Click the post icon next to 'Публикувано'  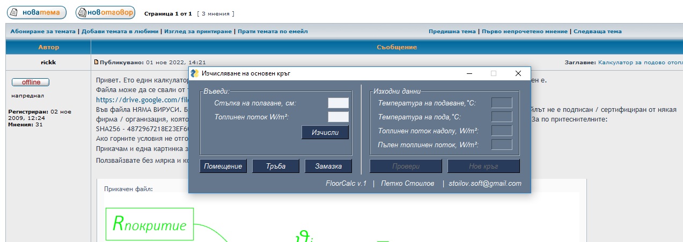pos(97,62)
